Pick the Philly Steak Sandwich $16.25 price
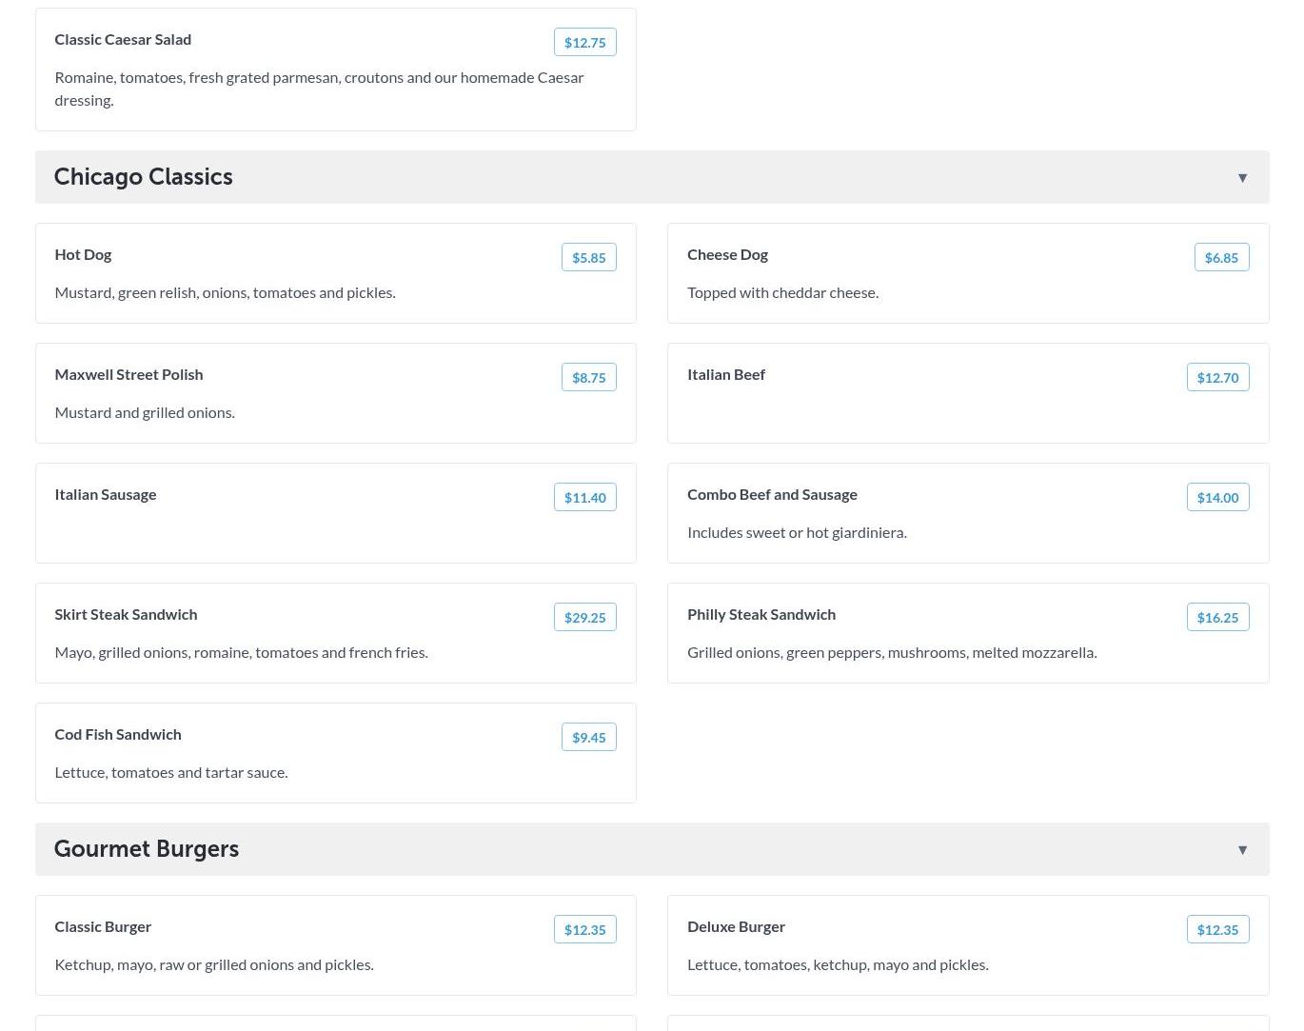The image size is (1304, 1031). (1217, 617)
